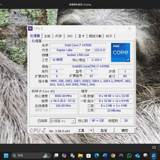Click the Ver. 2.08.0.x64 version text
This screenshot has width=160, height=160.
[59, 131]
